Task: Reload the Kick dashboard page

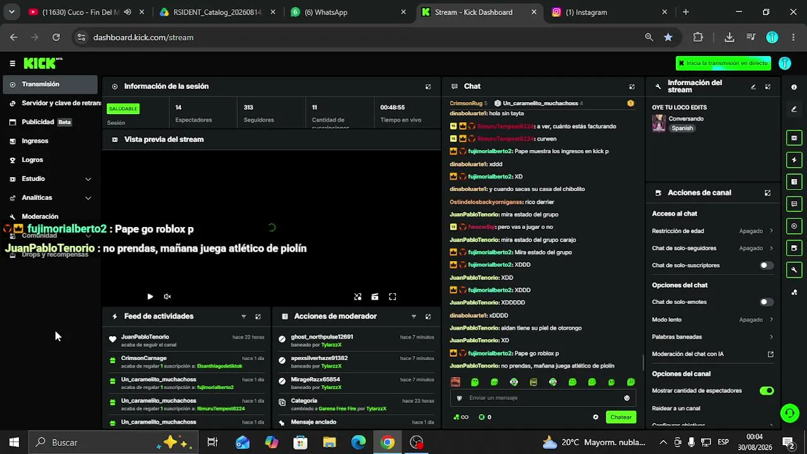Action: tap(56, 37)
